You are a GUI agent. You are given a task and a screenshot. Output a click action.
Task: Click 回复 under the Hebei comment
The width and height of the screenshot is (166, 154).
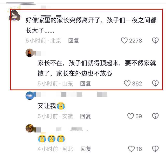pos(86,149)
